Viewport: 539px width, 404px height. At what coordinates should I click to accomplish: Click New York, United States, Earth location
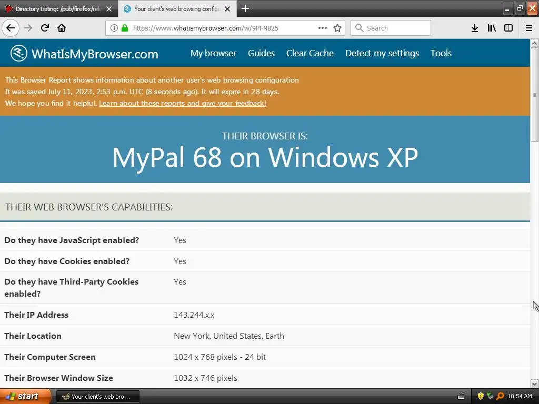pos(229,336)
